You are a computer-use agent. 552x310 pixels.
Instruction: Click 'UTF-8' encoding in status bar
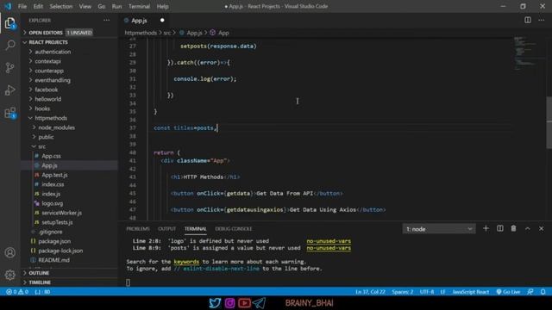(427, 292)
